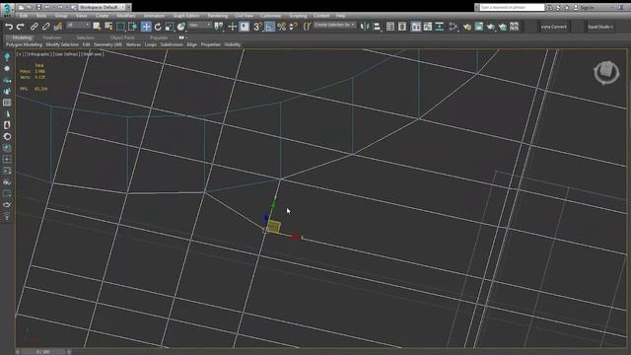The image size is (631, 355).
Task: Activate the Select and Move tool
Action: (x=146, y=27)
